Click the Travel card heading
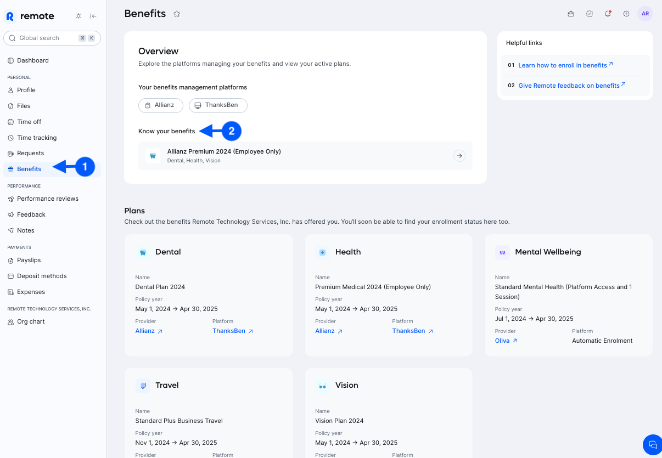The width and height of the screenshot is (662, 458). pyautogui.click(x=167, y=386)
